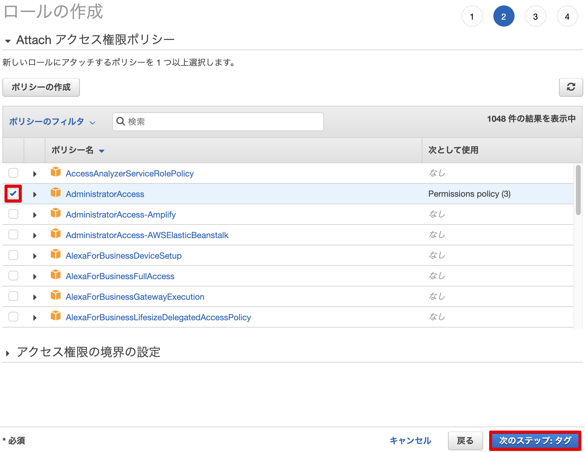Click the cube icon next to AlexaForBusinessDeviceSetup
Viewport: 585px width, 452px height.
point(56,255)
